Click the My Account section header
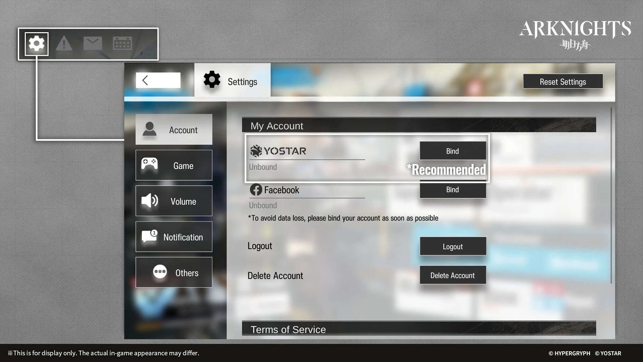This screenshot has height=362, width=643. 419,125
